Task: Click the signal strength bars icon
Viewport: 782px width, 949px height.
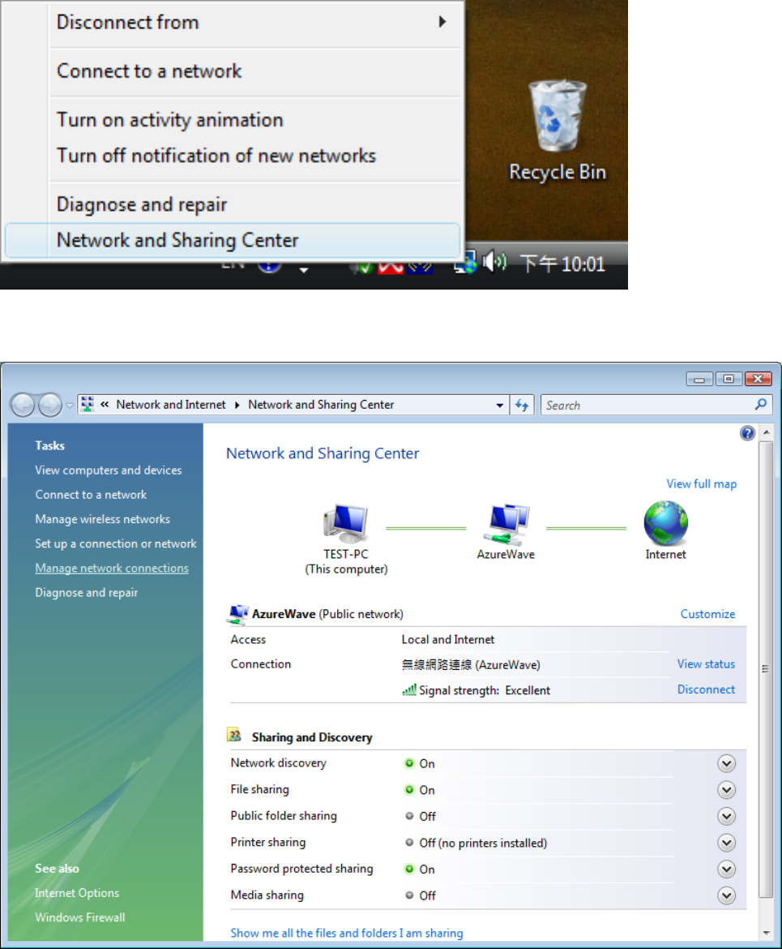Action: tap(409, 690)
